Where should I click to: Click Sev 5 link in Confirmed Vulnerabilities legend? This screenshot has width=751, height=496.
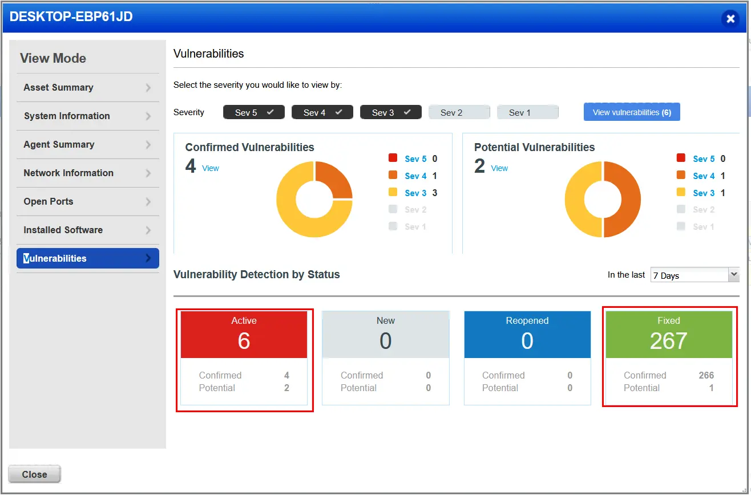[415, 159]
